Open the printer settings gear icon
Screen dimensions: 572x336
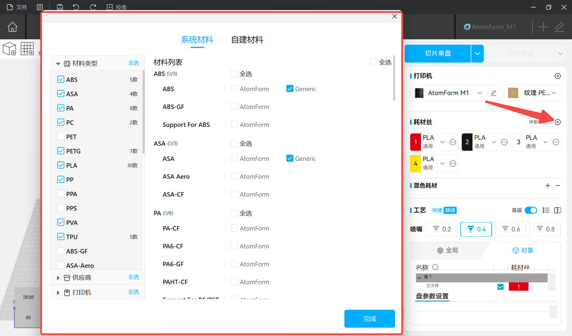(x=557, y=76)
